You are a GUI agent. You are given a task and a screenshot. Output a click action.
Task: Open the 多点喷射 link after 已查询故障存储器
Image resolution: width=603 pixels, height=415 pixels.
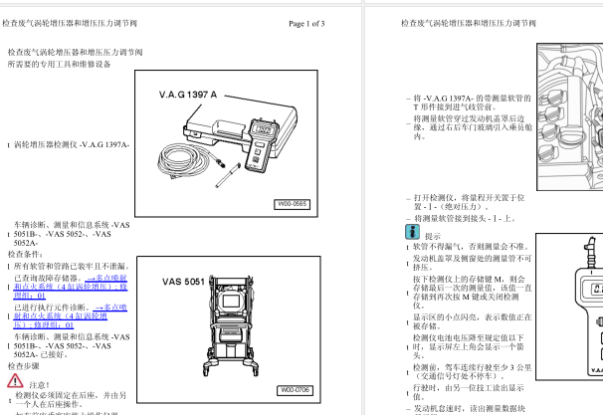[70, 287]
